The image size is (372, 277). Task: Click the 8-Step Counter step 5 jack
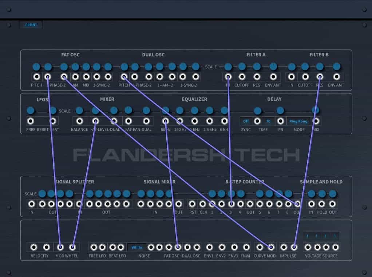click(x=260, y=204)
